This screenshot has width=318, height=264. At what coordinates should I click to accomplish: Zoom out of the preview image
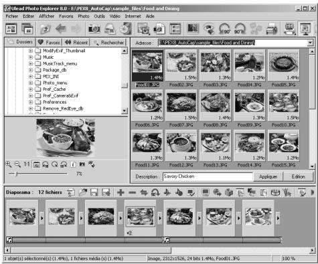click(17, 164)
